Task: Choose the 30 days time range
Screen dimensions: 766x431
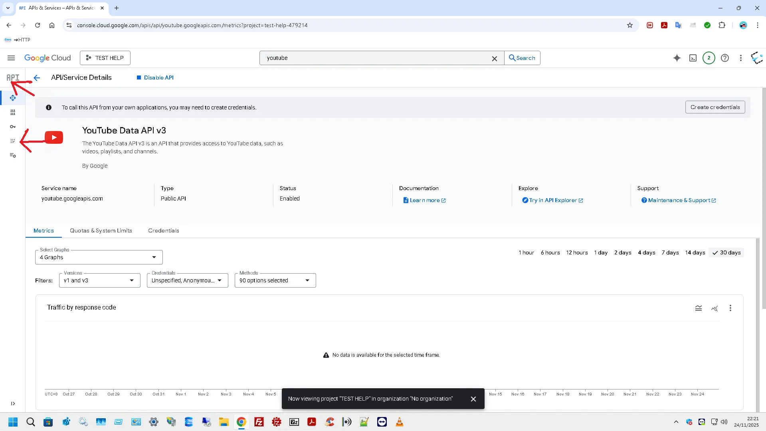Action: [726, 252]
